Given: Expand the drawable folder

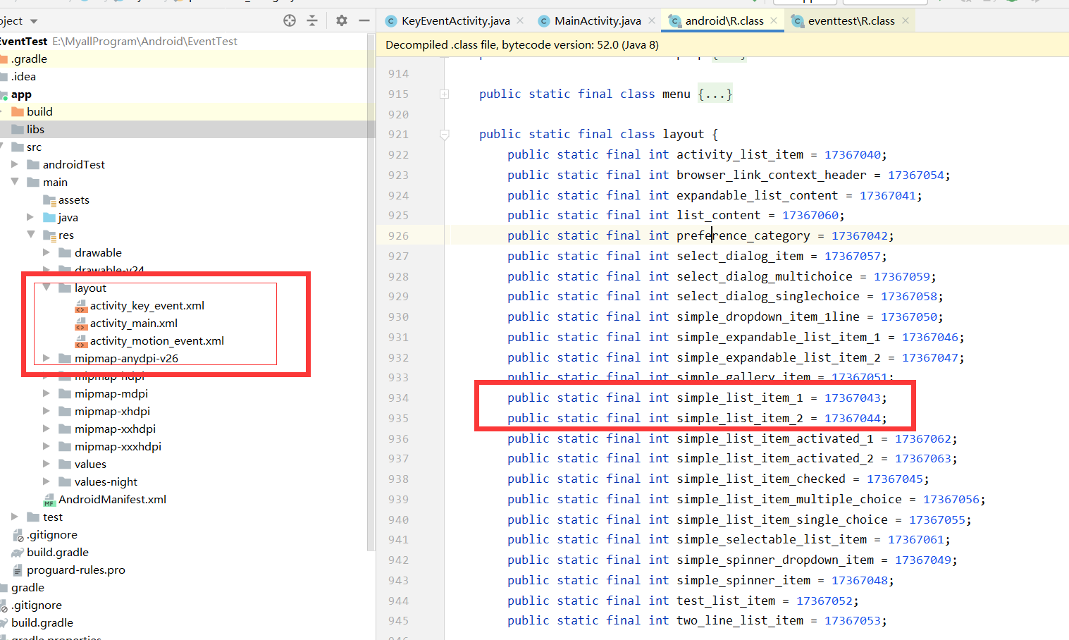Looking at the screenshot, I should coord(47,252).
